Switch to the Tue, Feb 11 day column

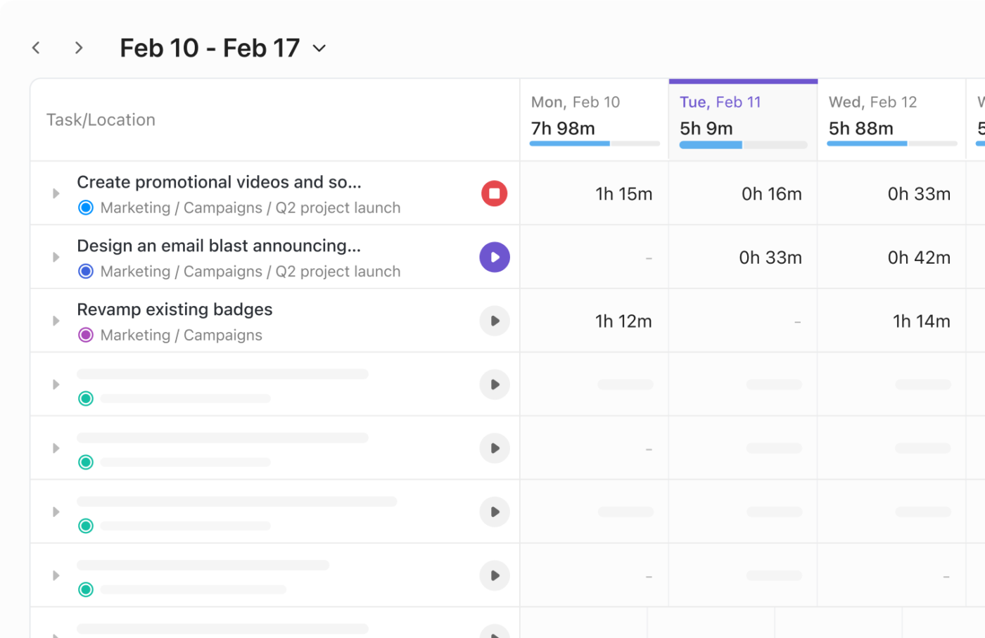point(720,102)
